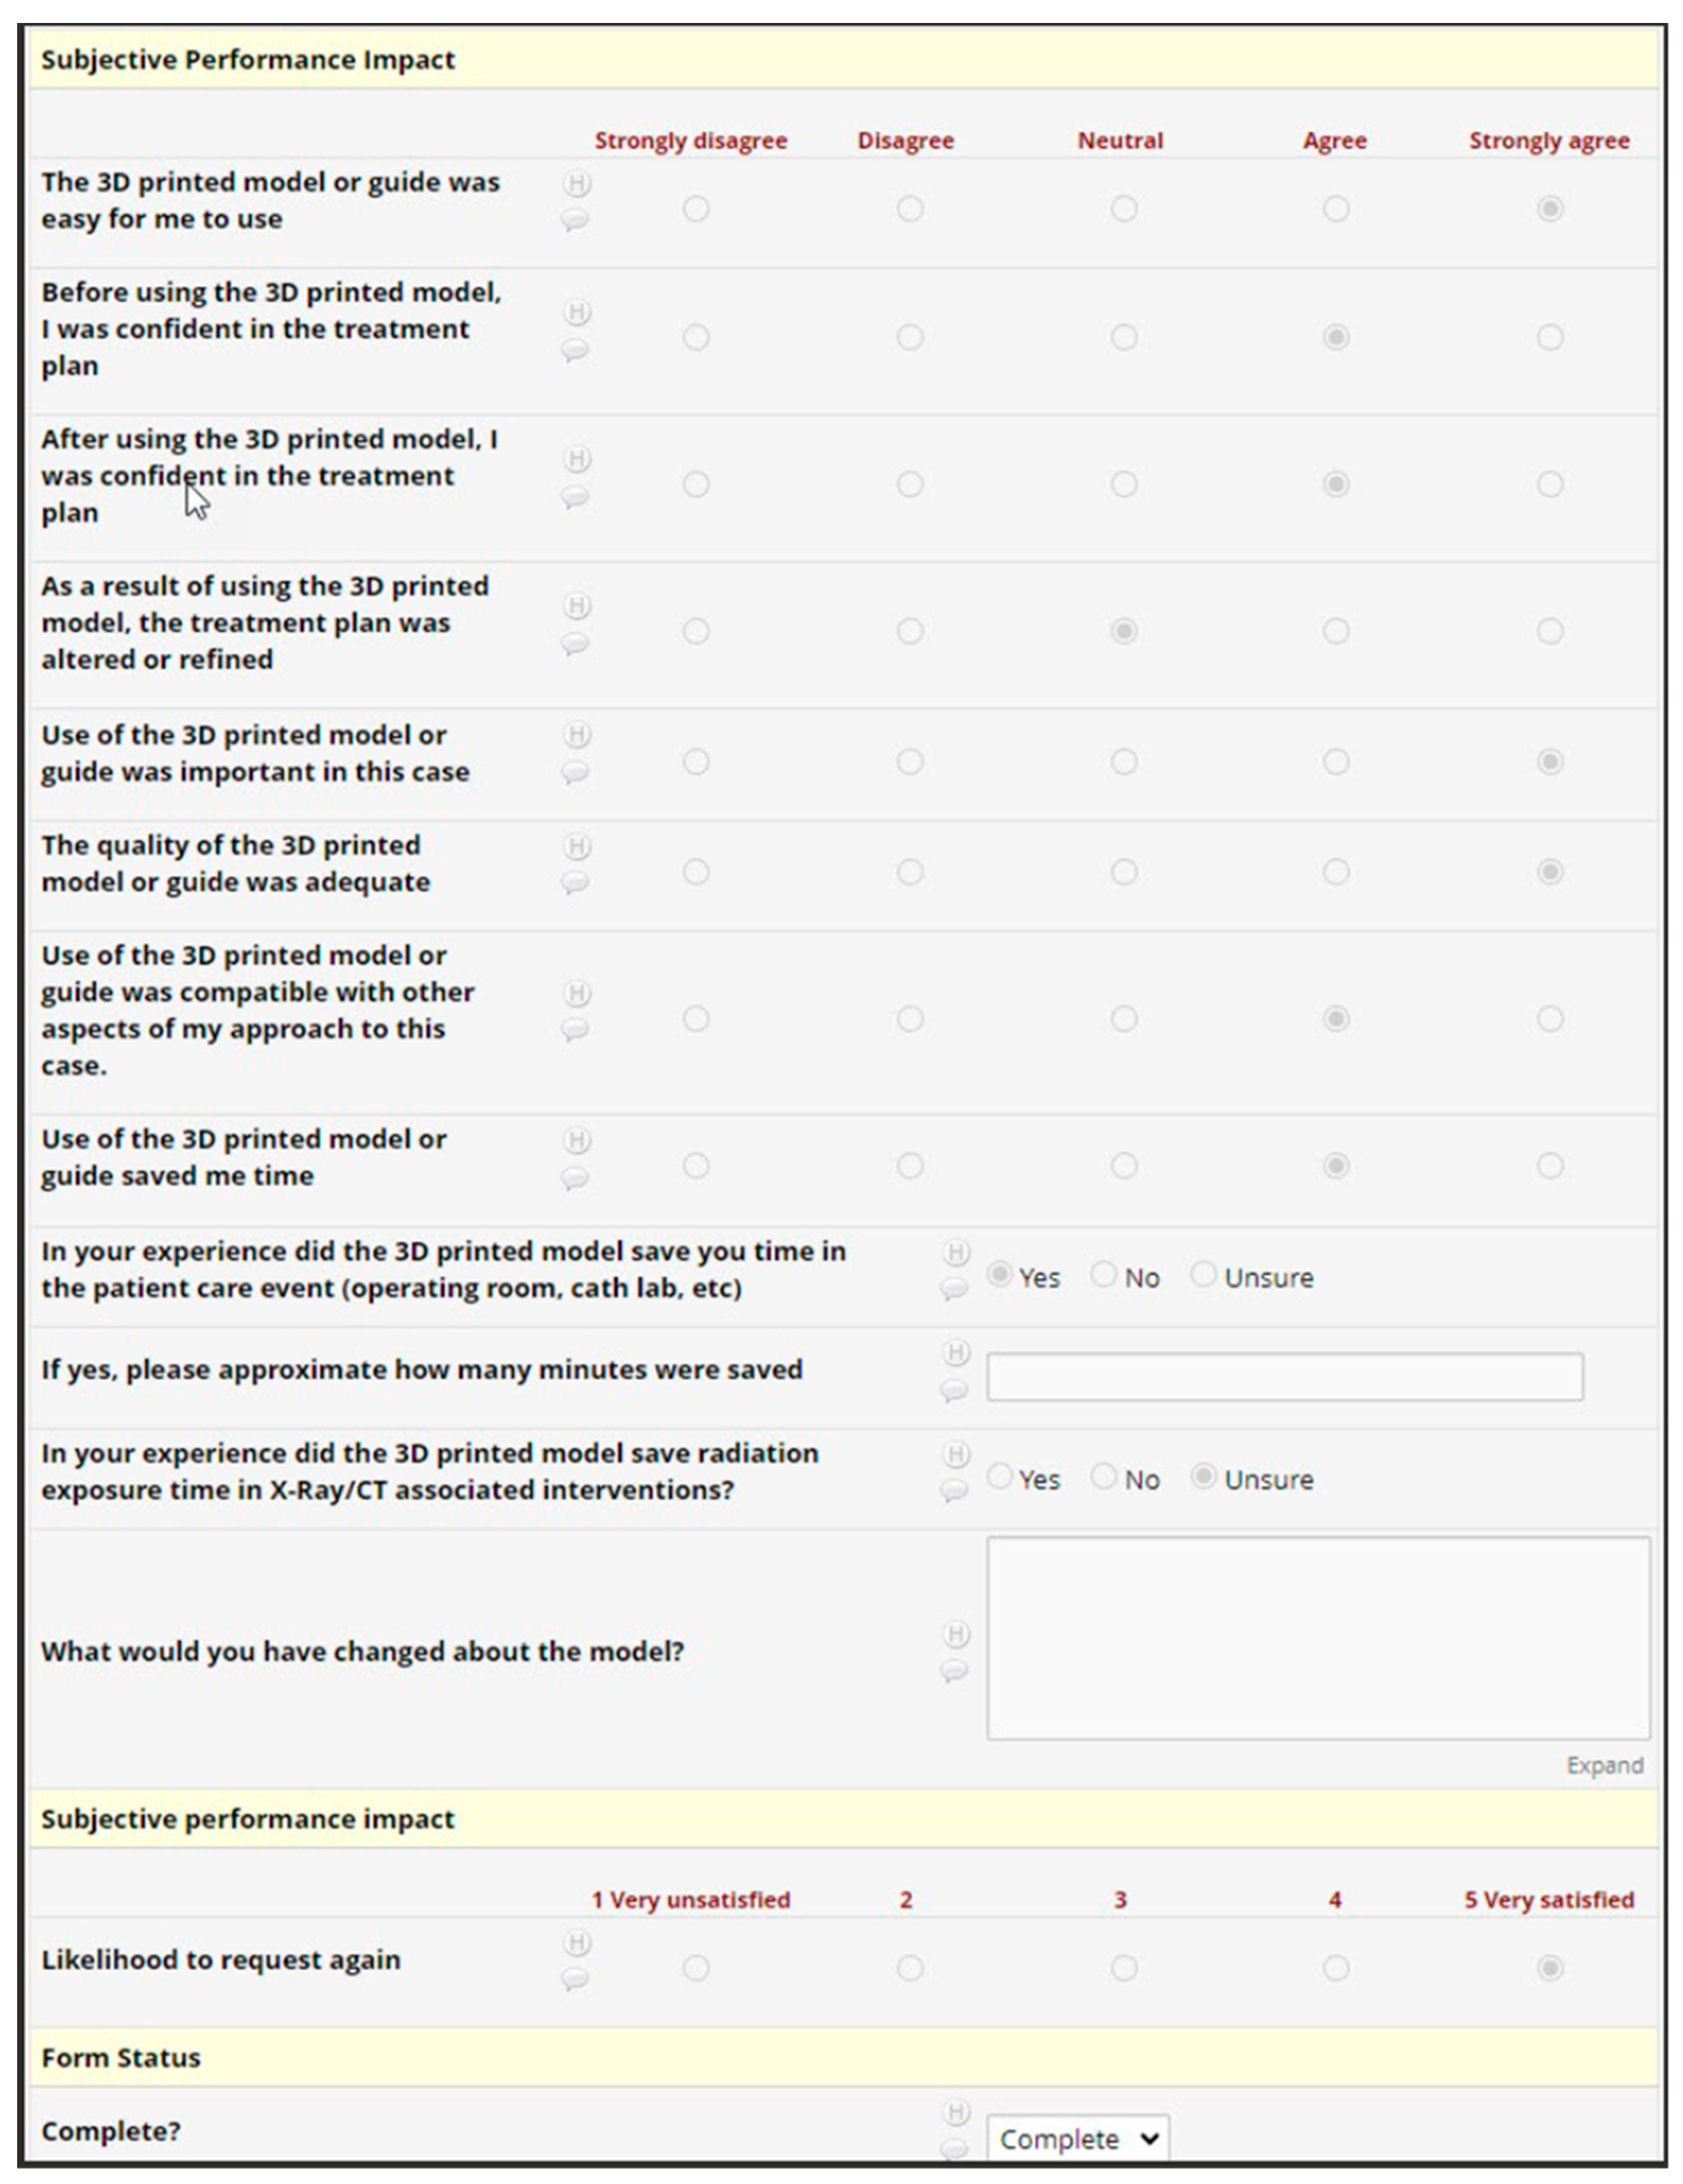Choose 'Disagree' for 'treatment plan was altered or refined'
The height and width of the screenshot is (2184, 1683).
pyautogui.click(x=909, y=632)
